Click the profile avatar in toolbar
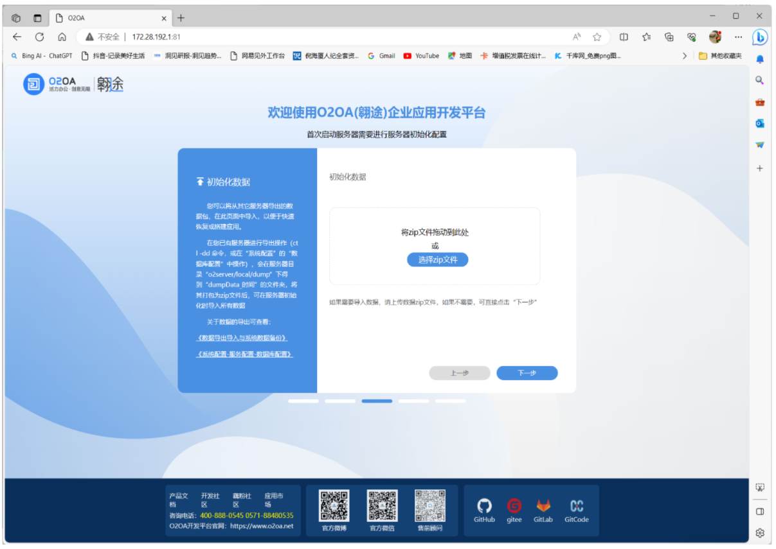 715,37
